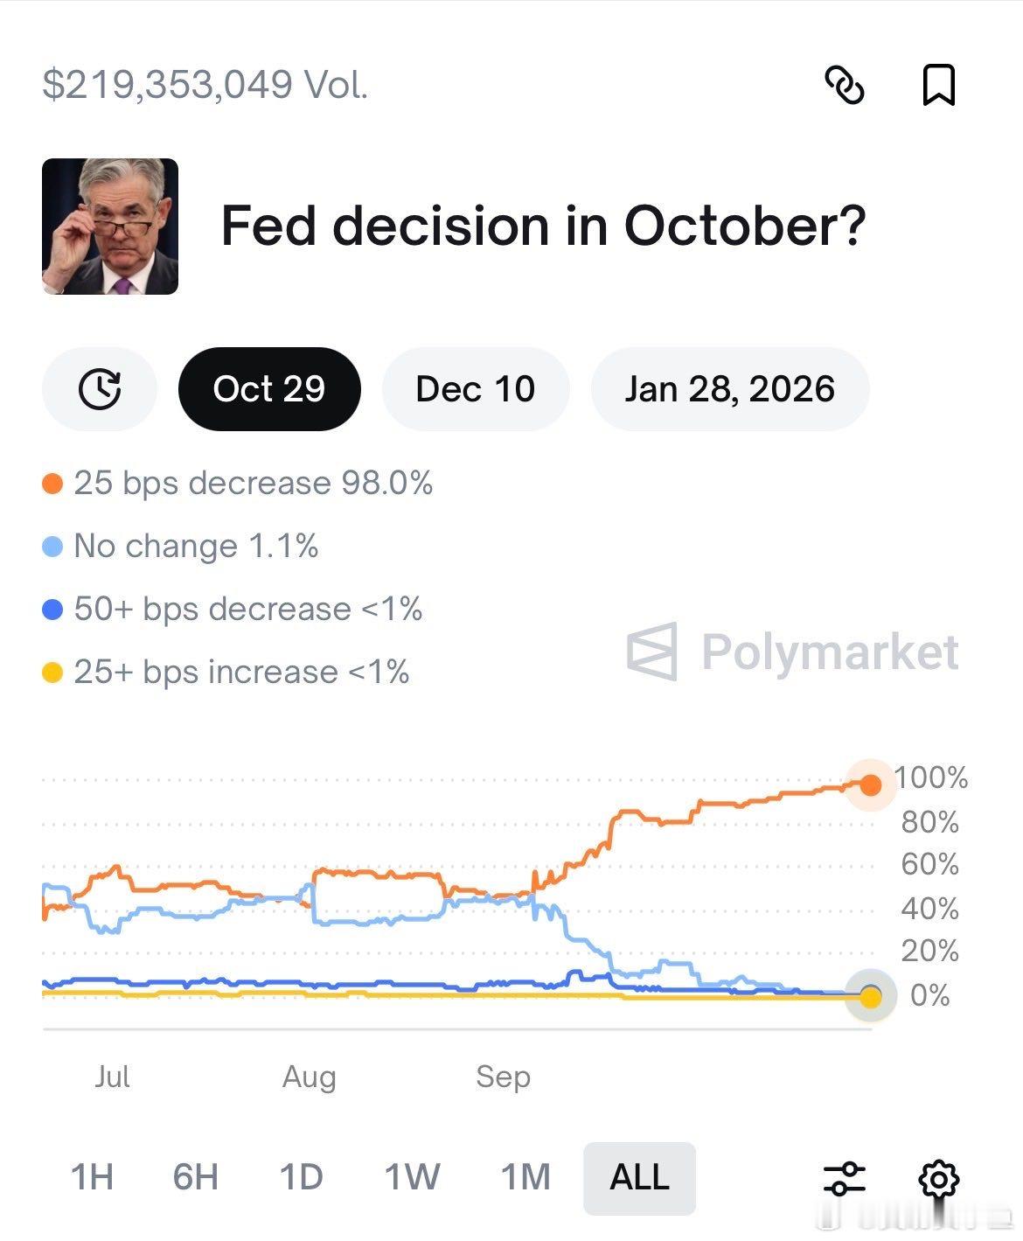Switch to the Dec 10 meeting
The width and height of the screenshot is (1023, 1241).
[475, 388]
